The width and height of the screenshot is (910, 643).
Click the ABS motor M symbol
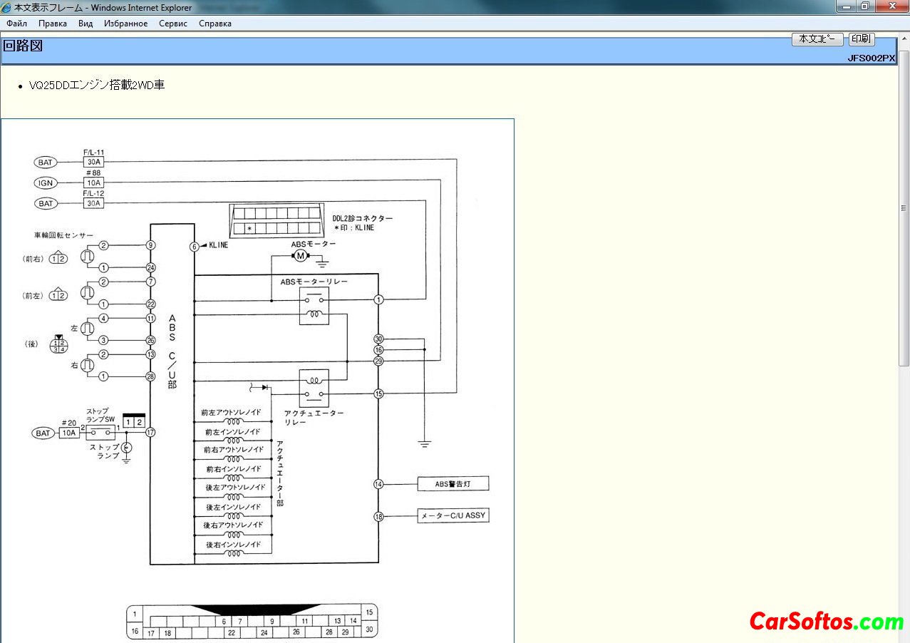point(300,256)
